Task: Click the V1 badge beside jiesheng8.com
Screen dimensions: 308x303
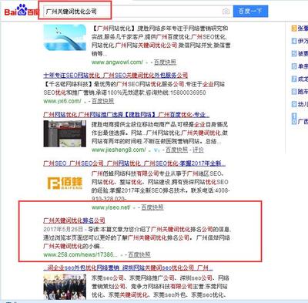Action: 156,150
